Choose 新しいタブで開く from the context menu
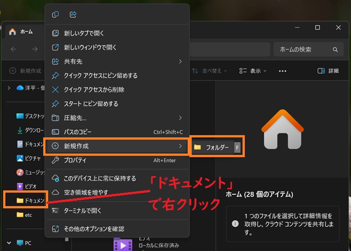The height and width of the screenshot is (251, 351). click(117, 33)
